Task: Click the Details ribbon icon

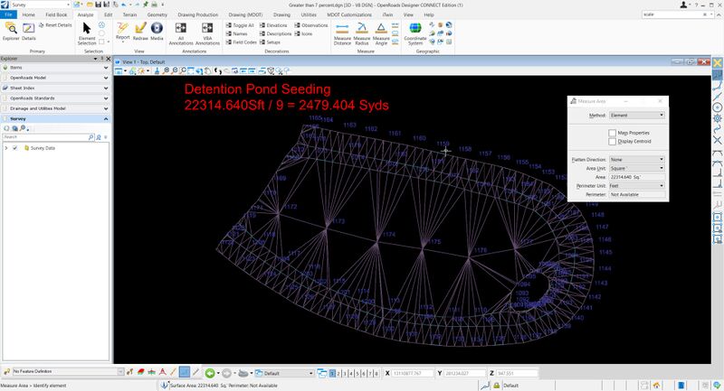Action: 28,32
